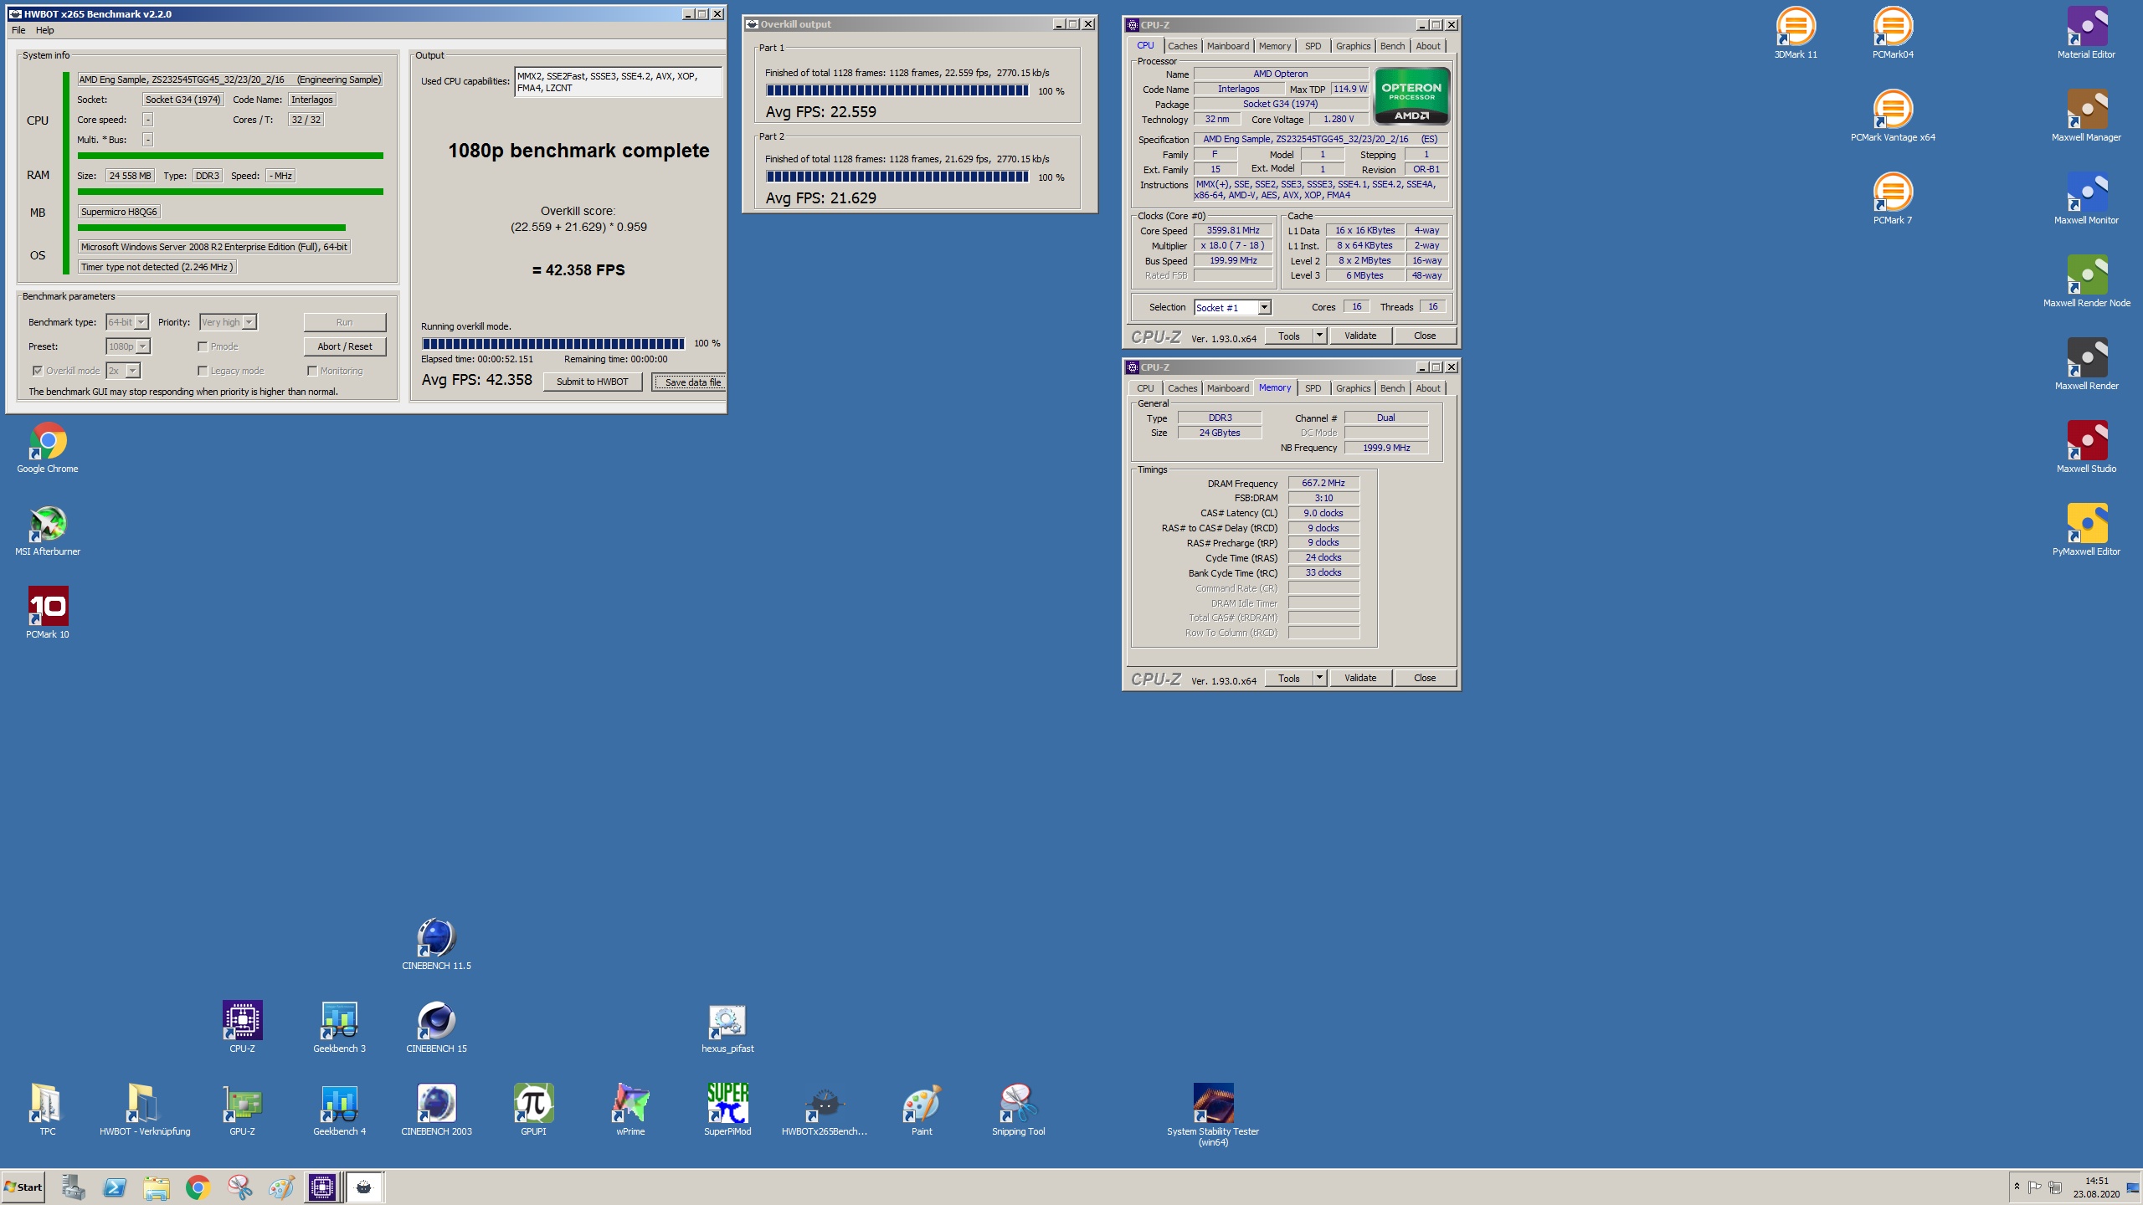Click Validate in the lower CPU-Z window

(1360, 678)
